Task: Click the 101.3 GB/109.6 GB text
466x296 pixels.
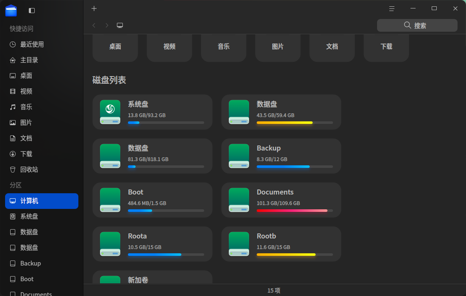Action: [278, 203]
